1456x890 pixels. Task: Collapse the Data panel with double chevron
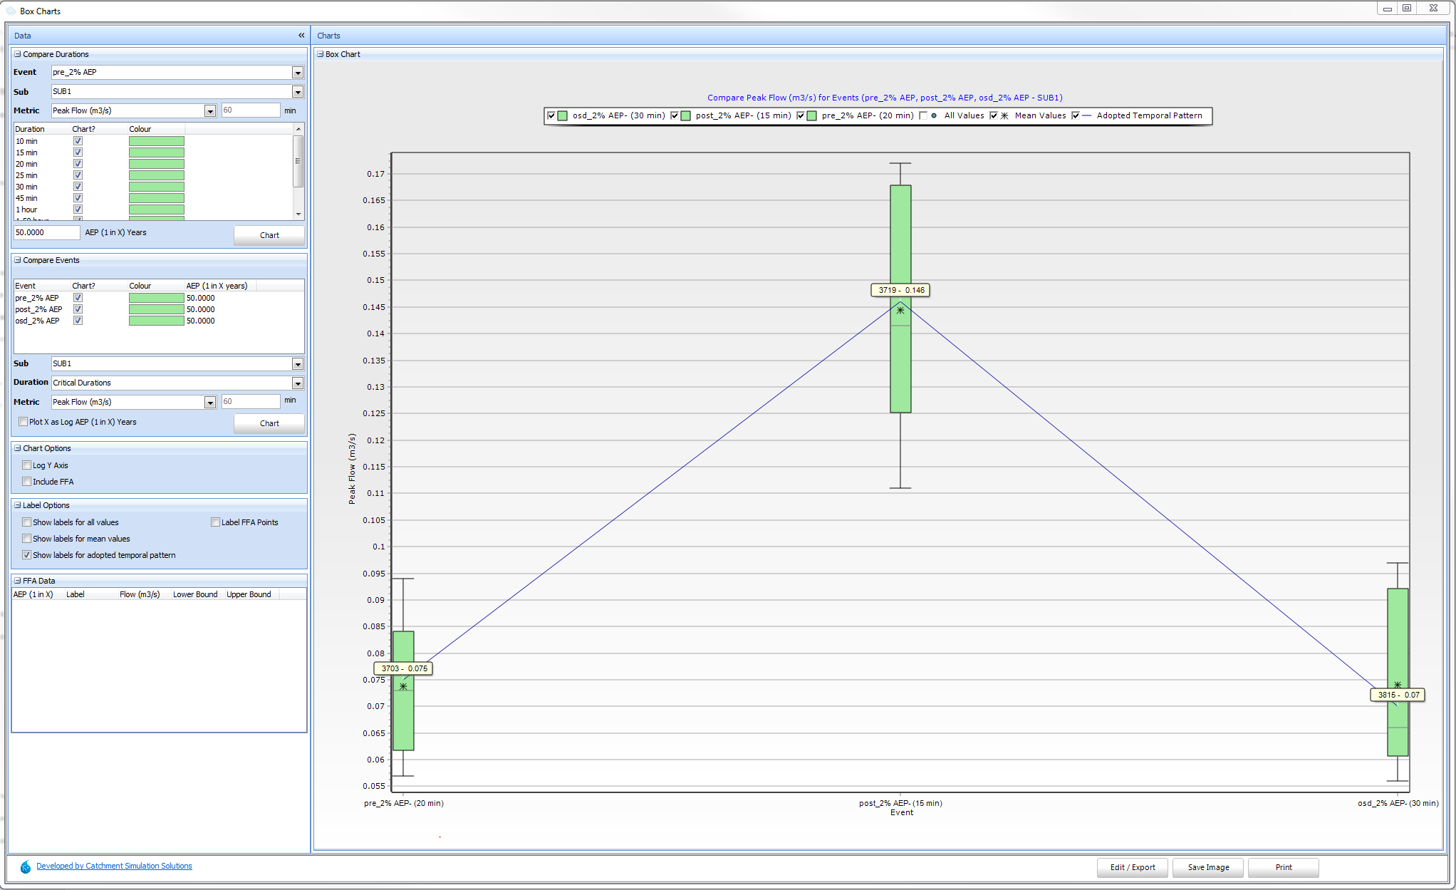[301, 36]
